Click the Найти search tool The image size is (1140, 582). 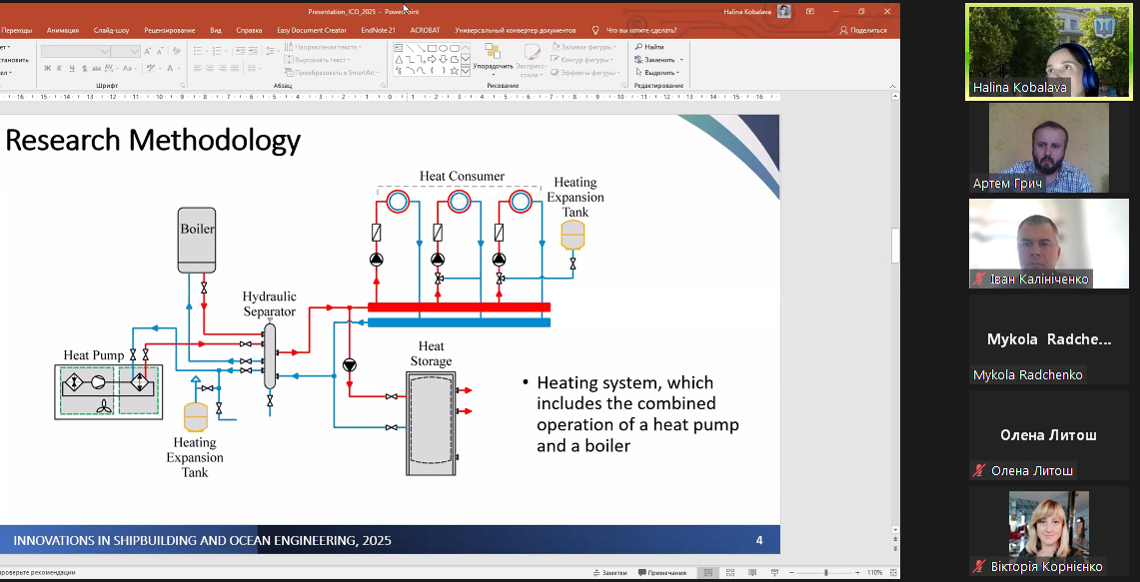click(x=649, y=47)
